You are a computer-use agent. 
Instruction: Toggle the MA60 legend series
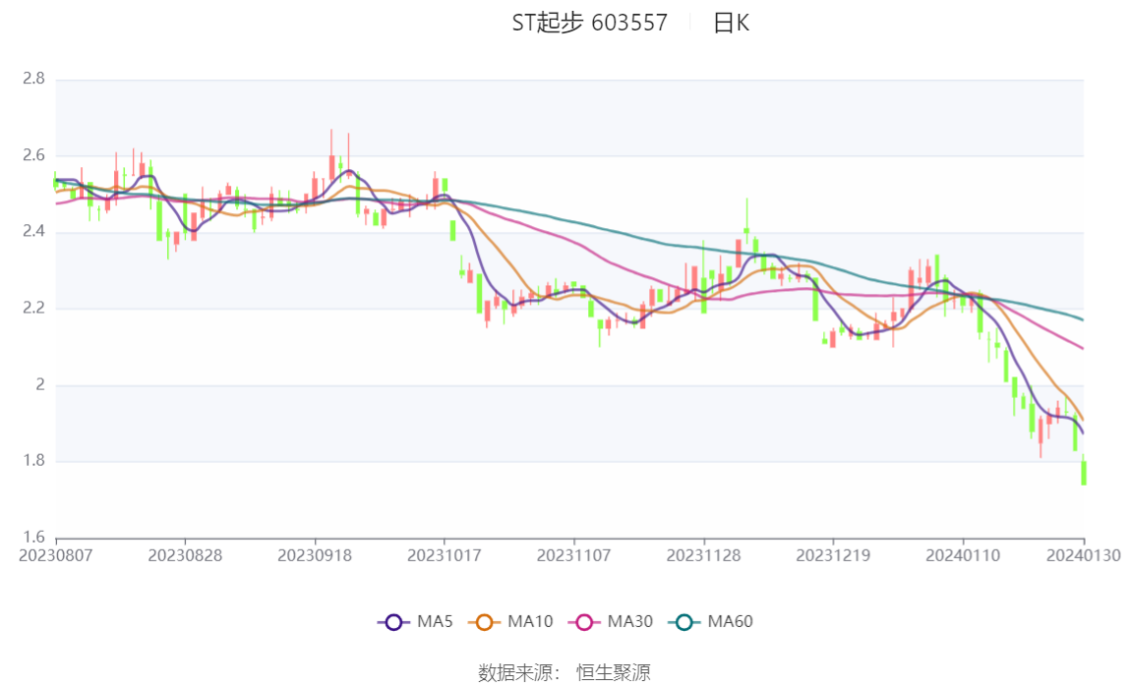coord(711,622)
